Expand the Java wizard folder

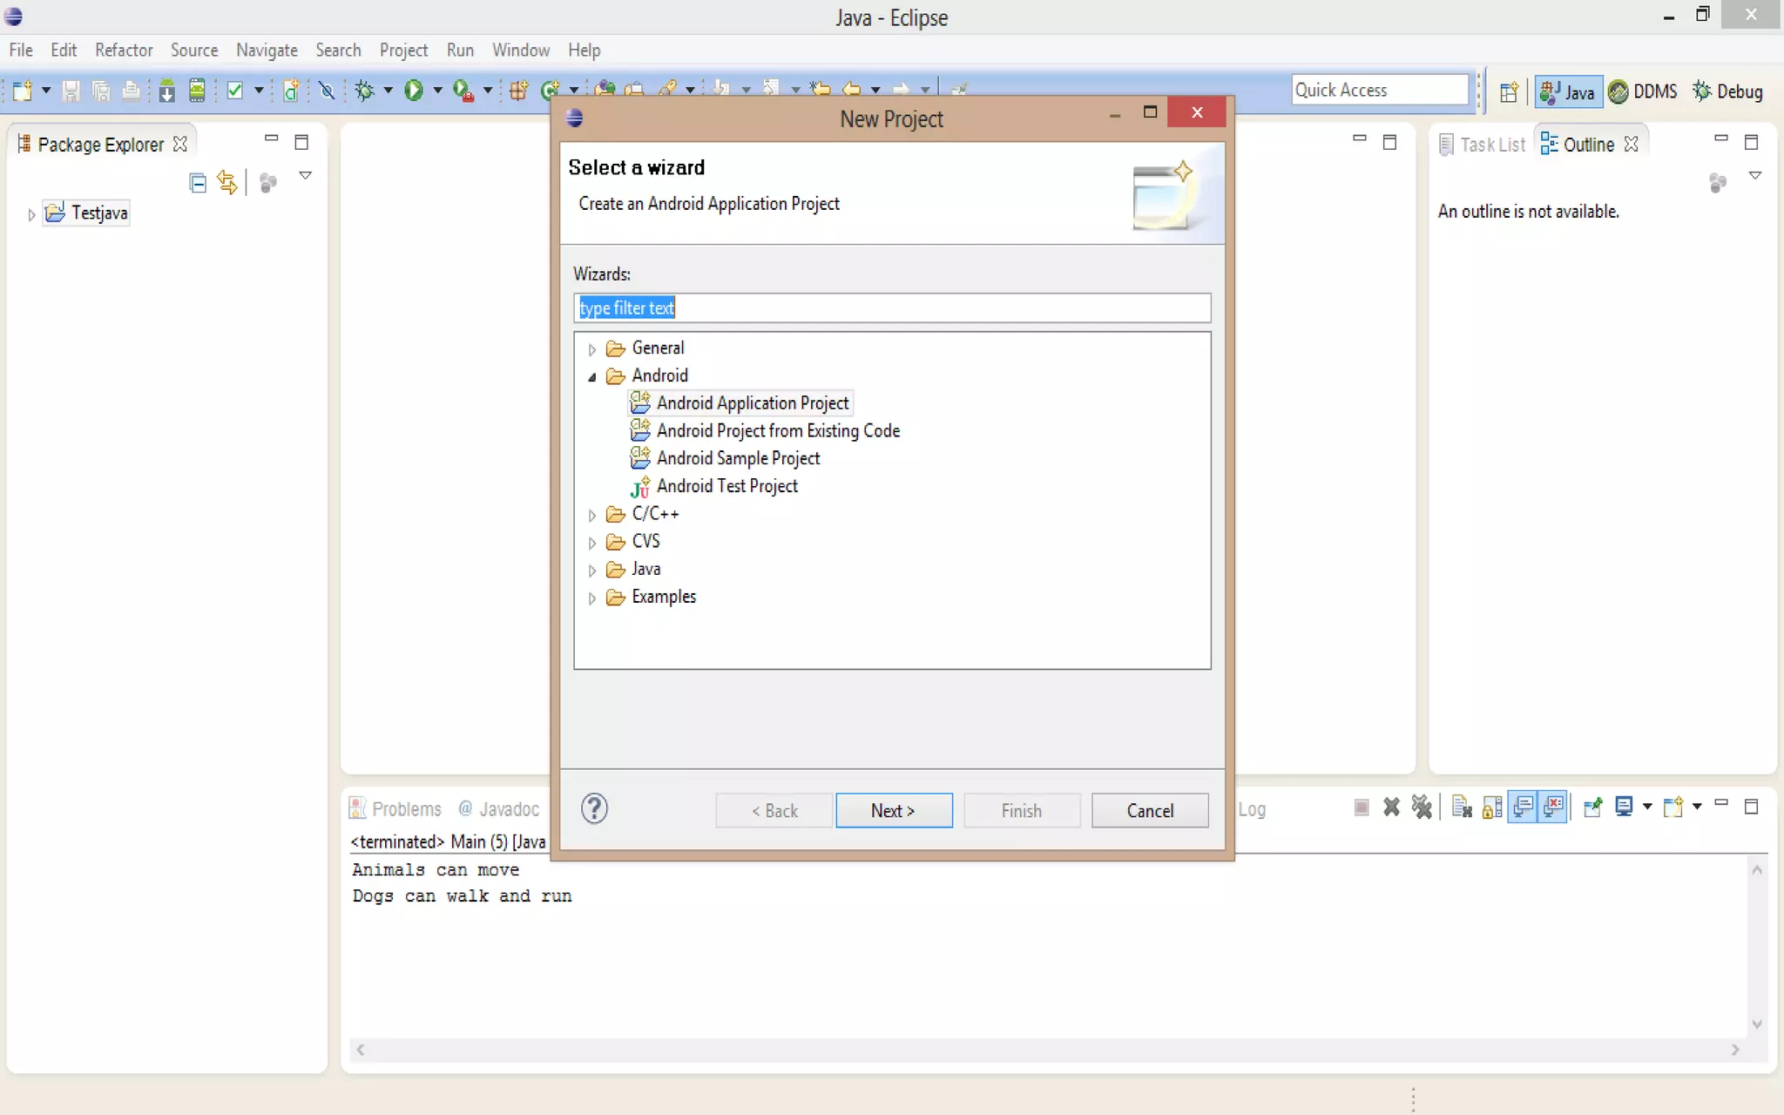click(591, 571)
